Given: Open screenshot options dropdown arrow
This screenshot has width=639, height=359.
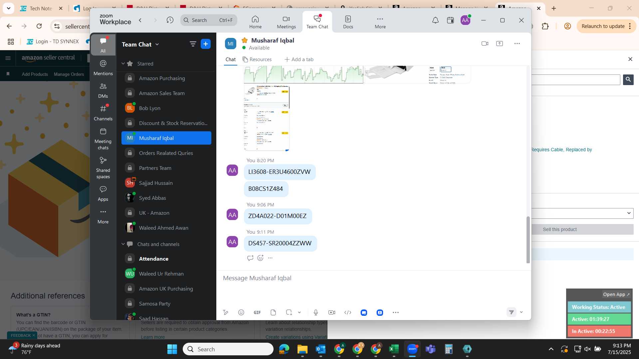Looking at the screenshot, I should [x=299, y=312].
